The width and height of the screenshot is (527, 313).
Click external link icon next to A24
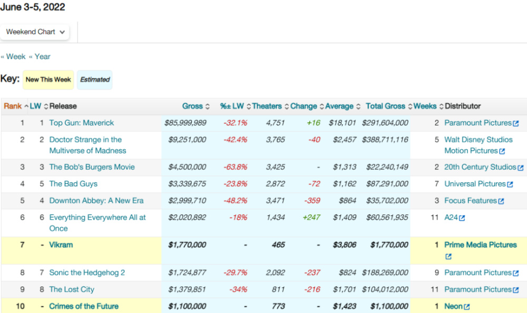pyautogui.click(x=462, y=218)
